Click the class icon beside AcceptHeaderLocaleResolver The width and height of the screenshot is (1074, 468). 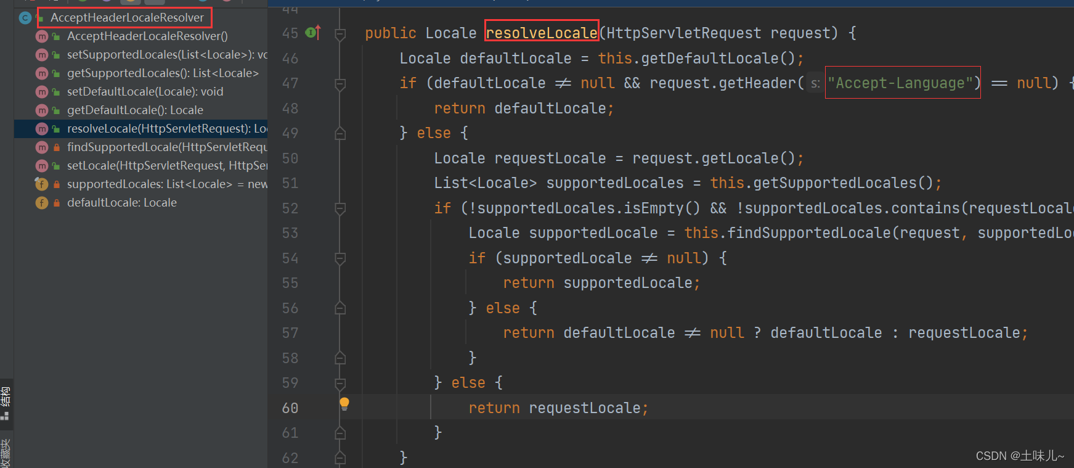tap(25, 18)
